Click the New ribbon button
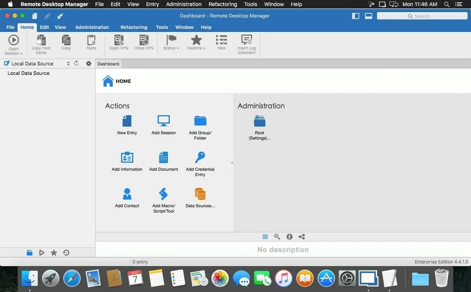The height and width of the screenshot is (292, 471). pos(222,43)
